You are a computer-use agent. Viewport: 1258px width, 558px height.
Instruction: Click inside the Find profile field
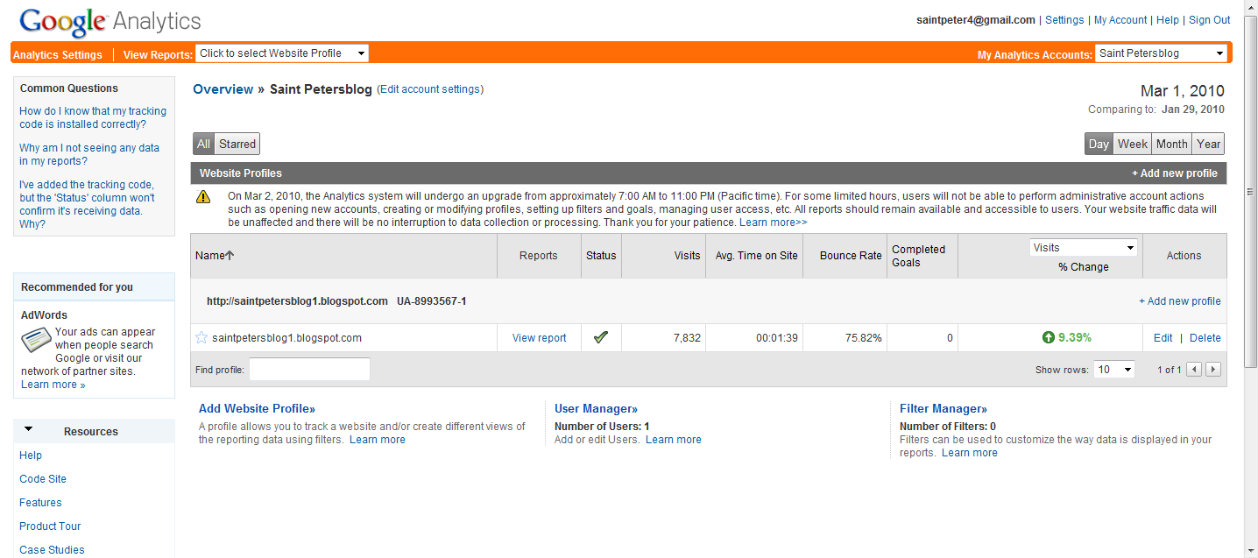(x=308, y=369)
